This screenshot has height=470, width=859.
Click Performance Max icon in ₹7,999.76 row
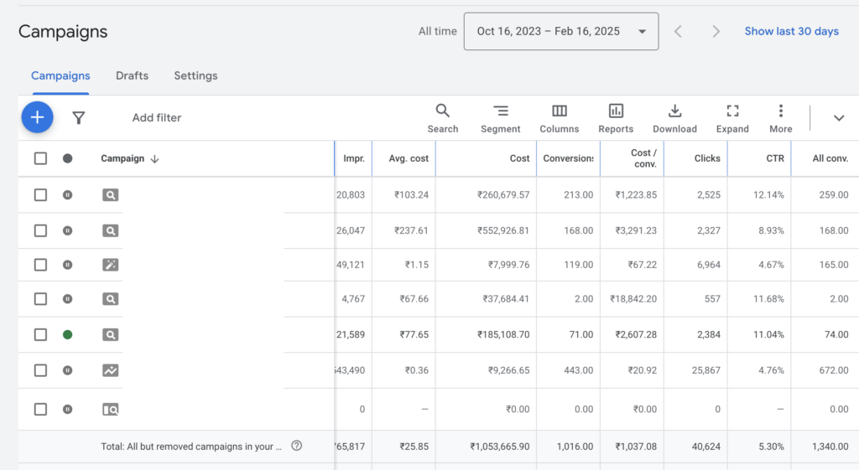[110, 265]
